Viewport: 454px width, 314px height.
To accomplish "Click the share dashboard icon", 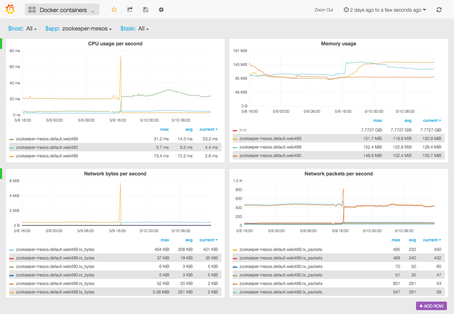I will (130, 10).
